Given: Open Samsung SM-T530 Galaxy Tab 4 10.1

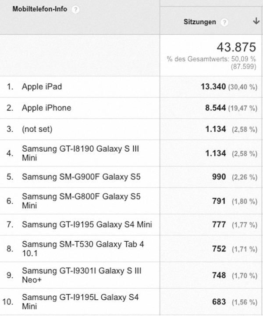Looking at the screenshot, I should point(83,248).
